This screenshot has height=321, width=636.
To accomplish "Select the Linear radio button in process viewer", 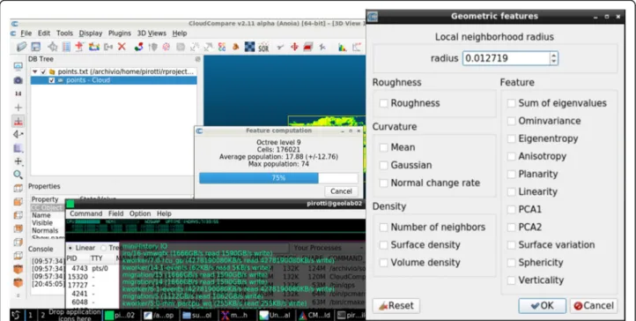I will (70, 248).
